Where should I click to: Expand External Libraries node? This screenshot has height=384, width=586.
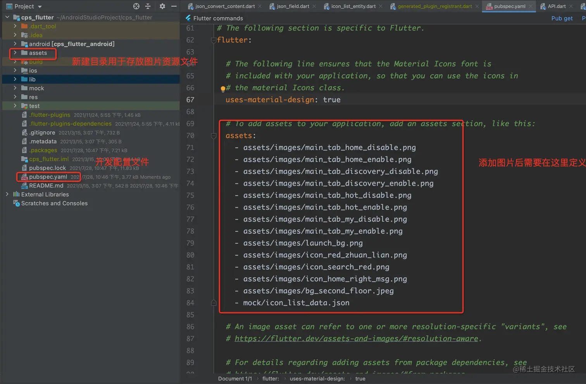click(7, 195)
